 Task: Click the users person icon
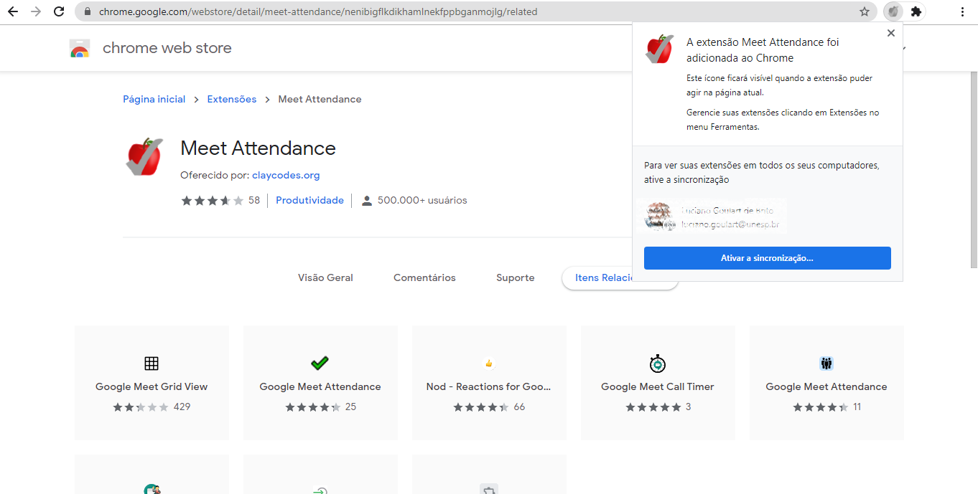click(367, 201)
